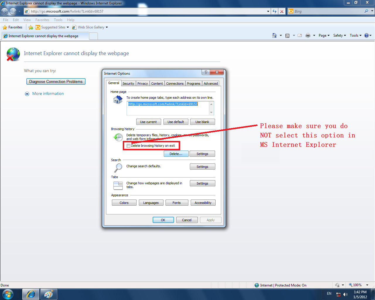This screenshot has width=375, height=300.
Task: Open Favorites star button
Action: click(13, 27)
